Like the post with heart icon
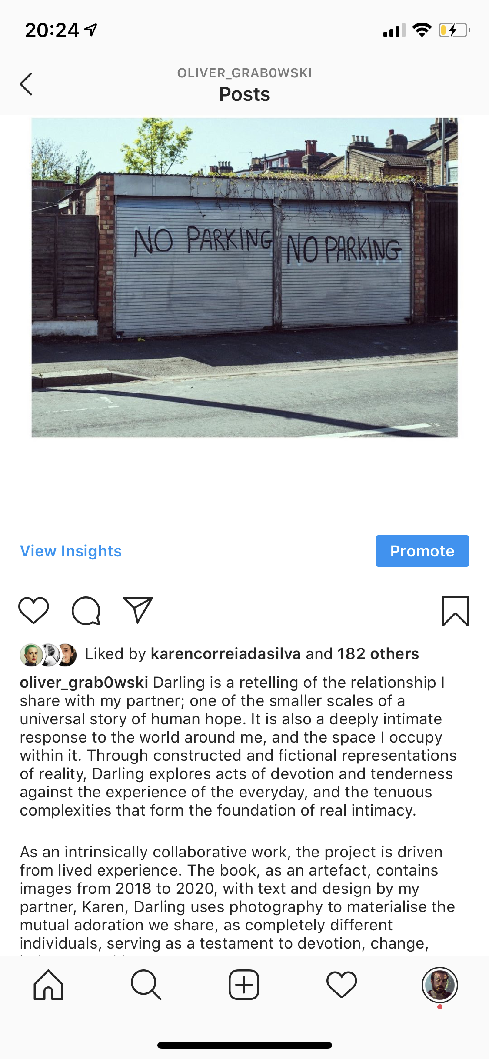This screenshot has width=489, height=1059. click(33, 610)
